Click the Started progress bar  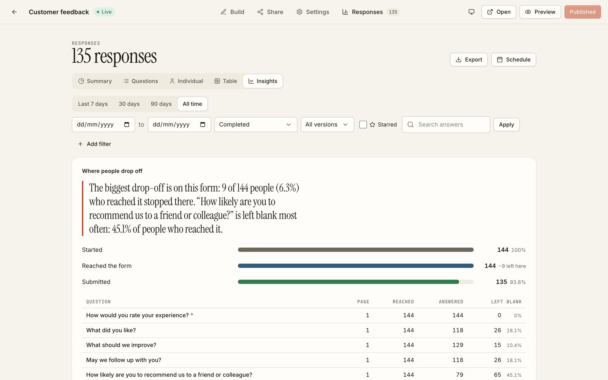click(356, 250)
